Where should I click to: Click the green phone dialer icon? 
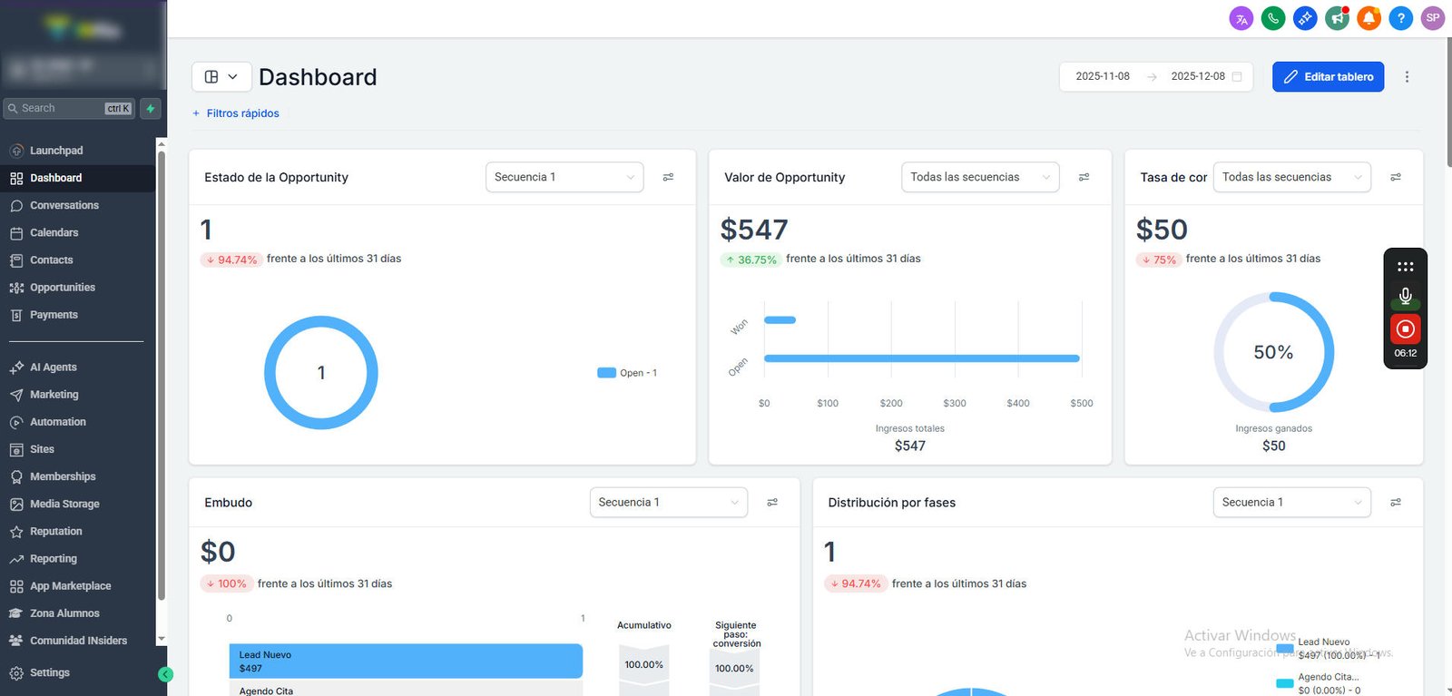1273,18
